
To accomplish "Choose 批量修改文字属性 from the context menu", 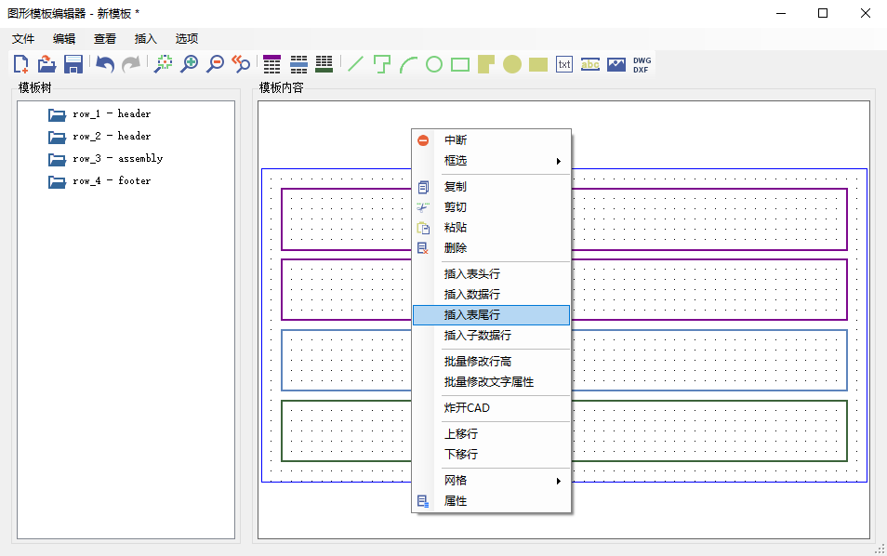I will point(491,382).
